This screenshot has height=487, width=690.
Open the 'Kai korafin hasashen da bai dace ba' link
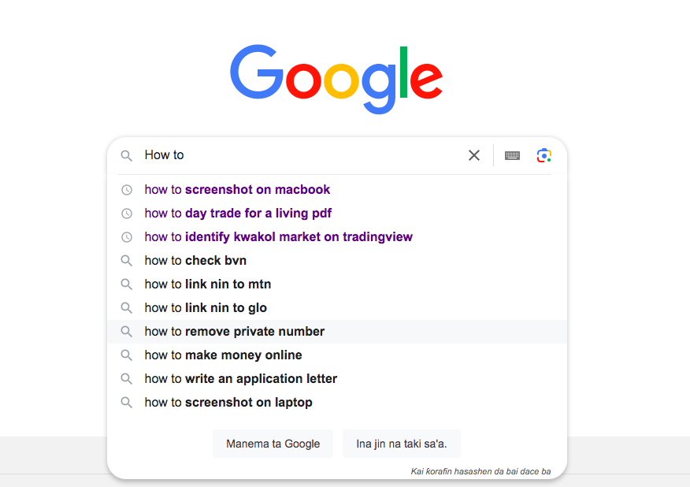[480, 470]
